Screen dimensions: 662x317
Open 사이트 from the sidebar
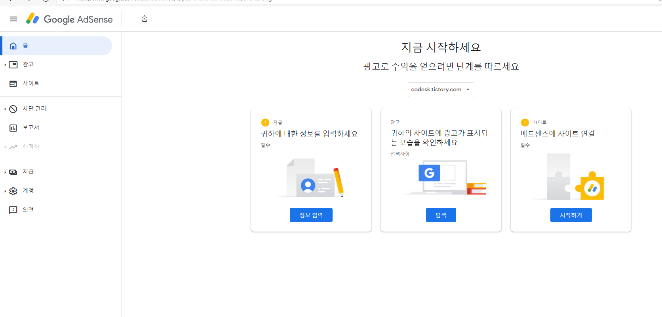(x=31, y=83)
